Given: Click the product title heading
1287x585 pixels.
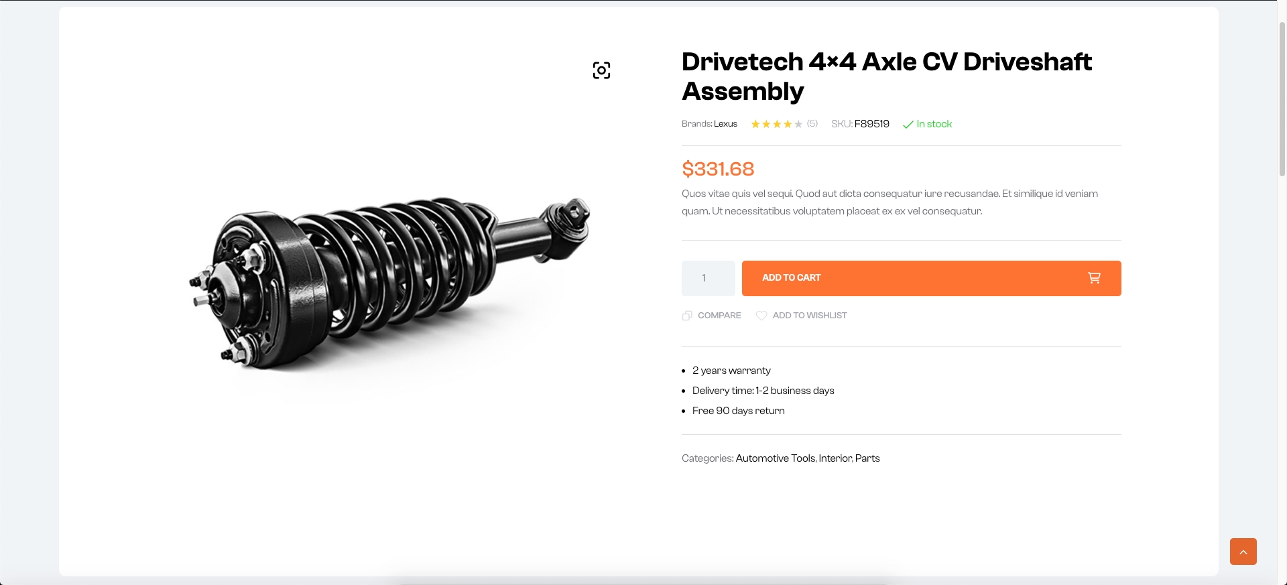Looking at the screenshot, I should point(886,76).
